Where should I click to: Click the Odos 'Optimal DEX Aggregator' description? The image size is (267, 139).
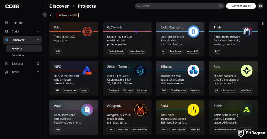(64, 38)
